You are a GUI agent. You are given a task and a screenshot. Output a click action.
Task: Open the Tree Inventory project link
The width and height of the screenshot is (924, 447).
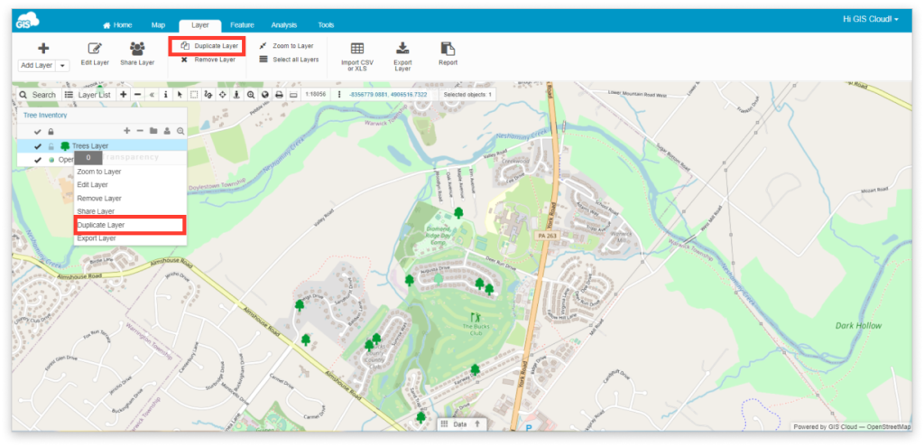(x=45, y=116)
